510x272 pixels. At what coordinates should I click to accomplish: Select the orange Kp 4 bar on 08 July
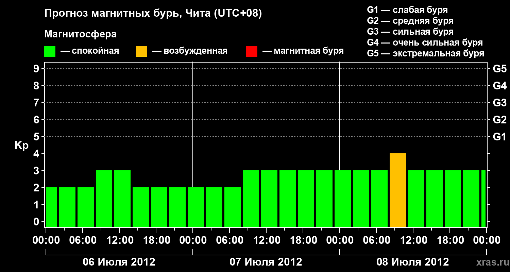(x=398, y=190)
